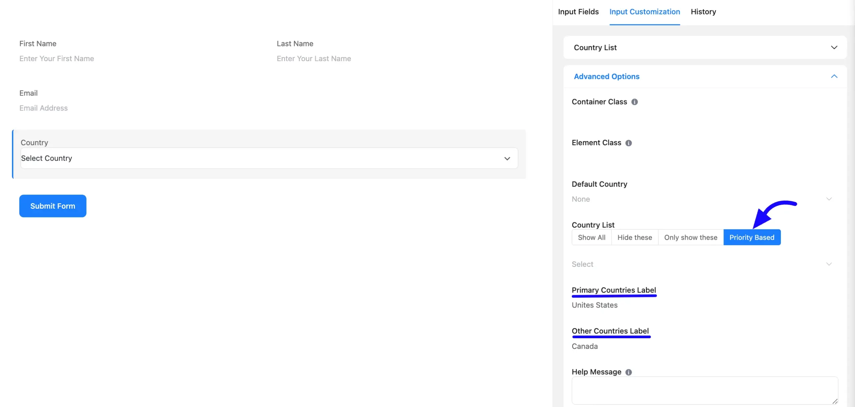The image size is (855, 407).
Task: Switch to History tab
Action: [x=703, y=12]
